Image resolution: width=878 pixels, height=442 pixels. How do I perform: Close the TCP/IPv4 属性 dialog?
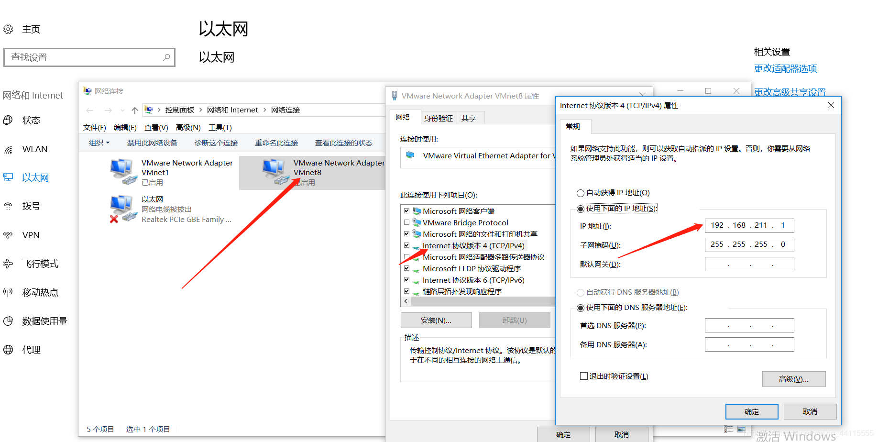(x=831, y=105)
